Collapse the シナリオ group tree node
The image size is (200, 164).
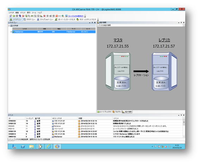pyautogui.click(x=9, y=26)
